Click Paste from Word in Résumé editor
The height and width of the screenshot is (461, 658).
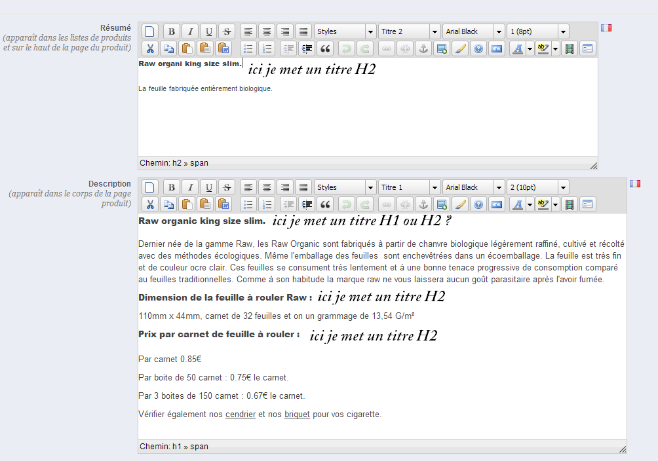tap(223, 48)
